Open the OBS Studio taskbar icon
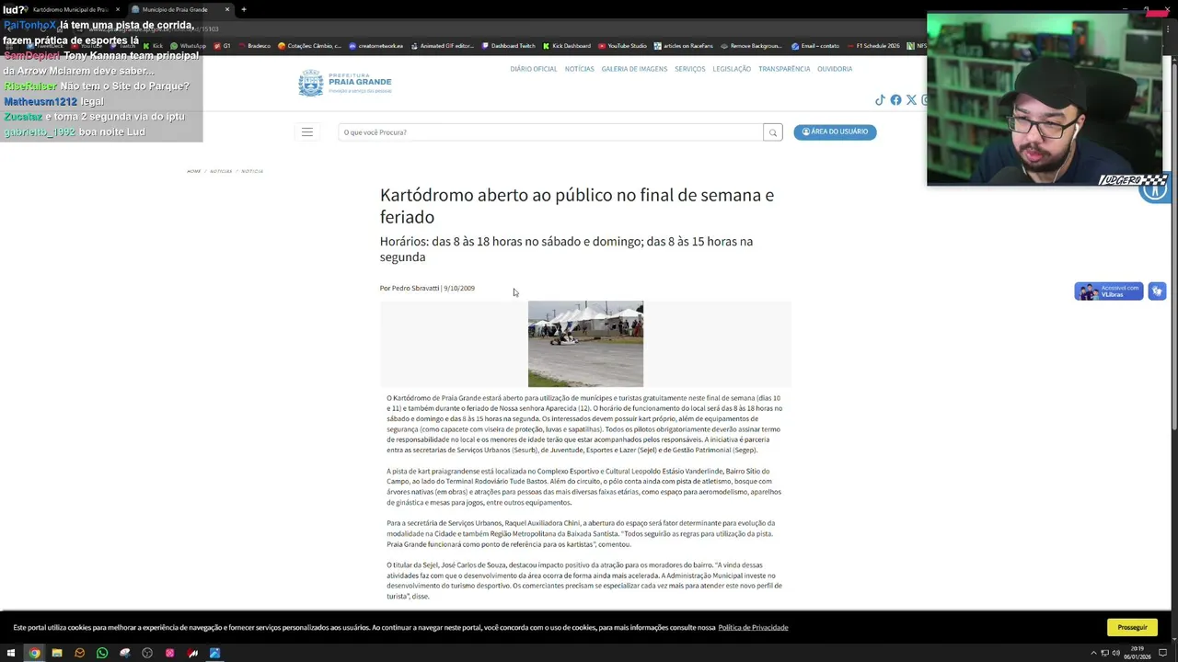1178x662 pixels. click(147, 653)
